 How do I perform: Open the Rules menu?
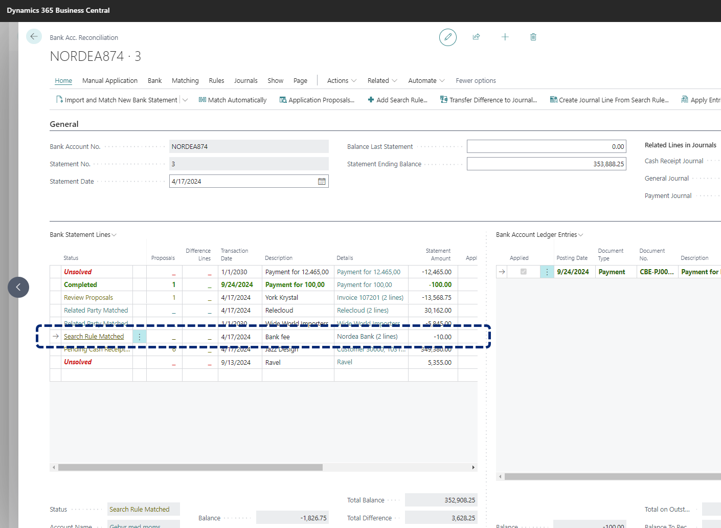coord(216,80)
